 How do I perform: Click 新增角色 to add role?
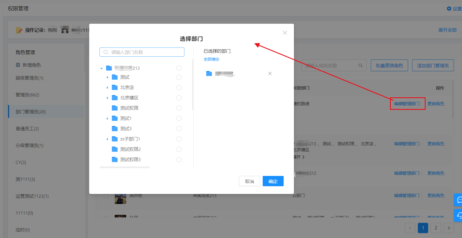click(32, 65)
